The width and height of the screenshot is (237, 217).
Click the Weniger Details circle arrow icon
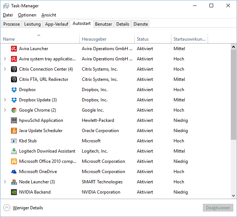click(7, 208)
